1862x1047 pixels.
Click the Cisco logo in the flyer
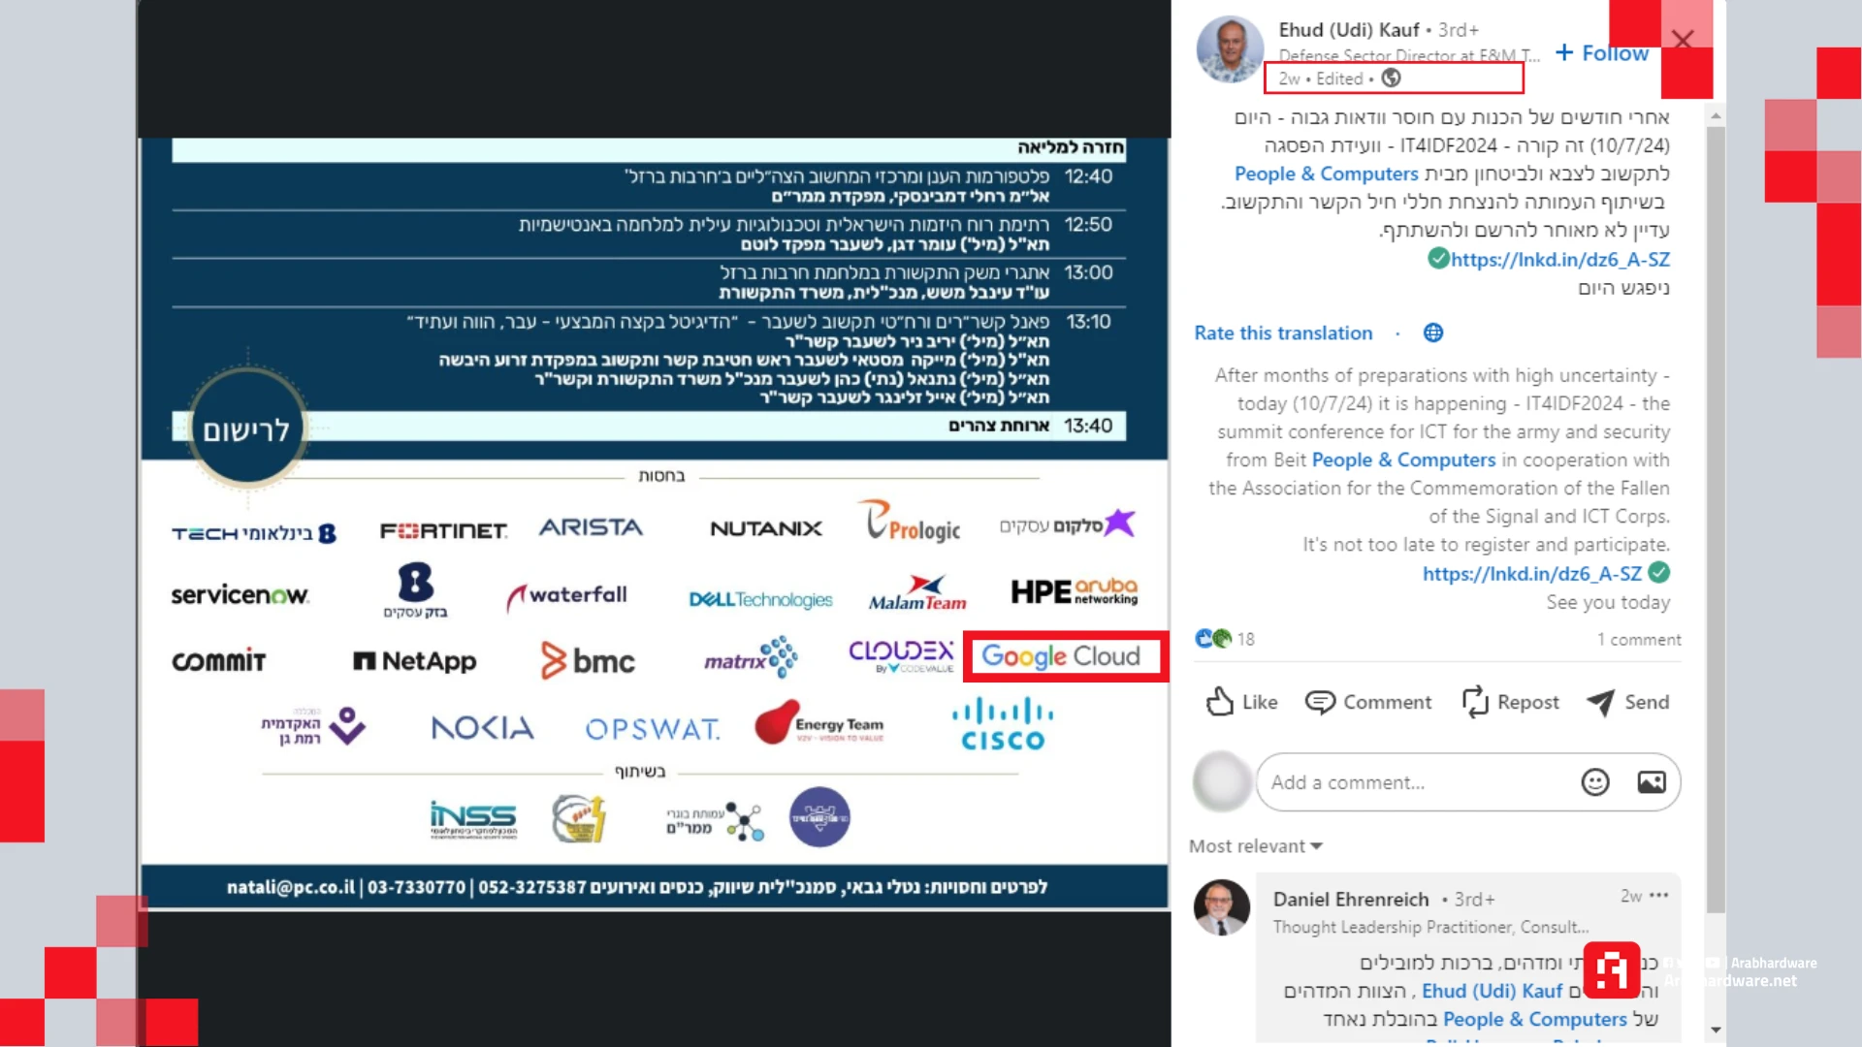click(1003, 725)
